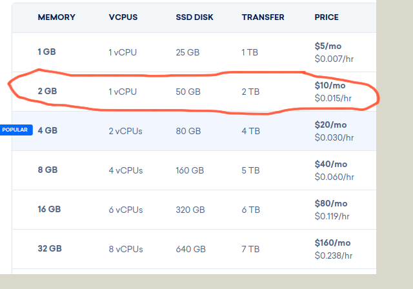Click the MEMORY column header
The width and height of the screenshot is (413, 289).
57,17
